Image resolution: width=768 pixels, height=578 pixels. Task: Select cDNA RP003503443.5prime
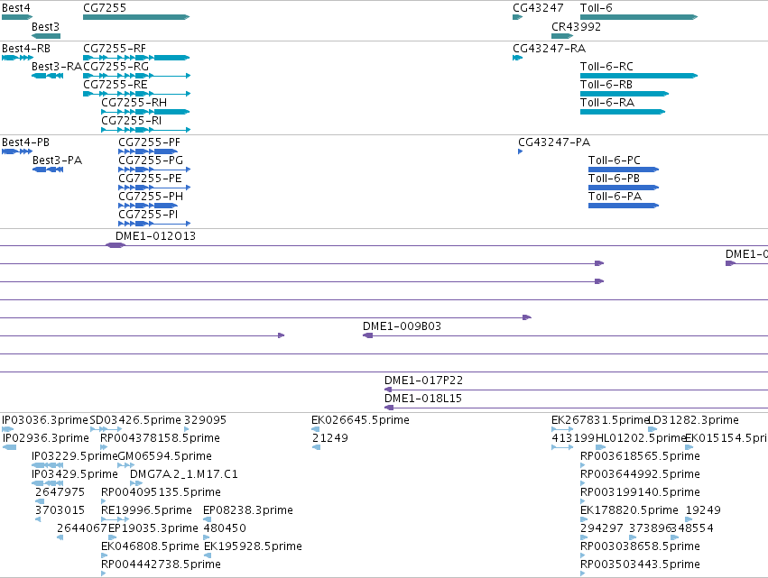(x=582, y=573)
